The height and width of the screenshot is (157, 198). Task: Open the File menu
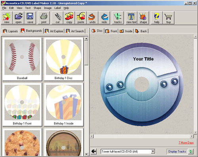pos(4,8)
